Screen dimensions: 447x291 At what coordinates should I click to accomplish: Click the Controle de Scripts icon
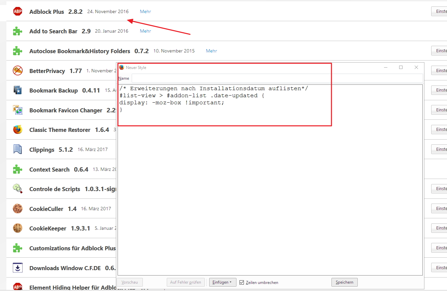coord(18,189)
